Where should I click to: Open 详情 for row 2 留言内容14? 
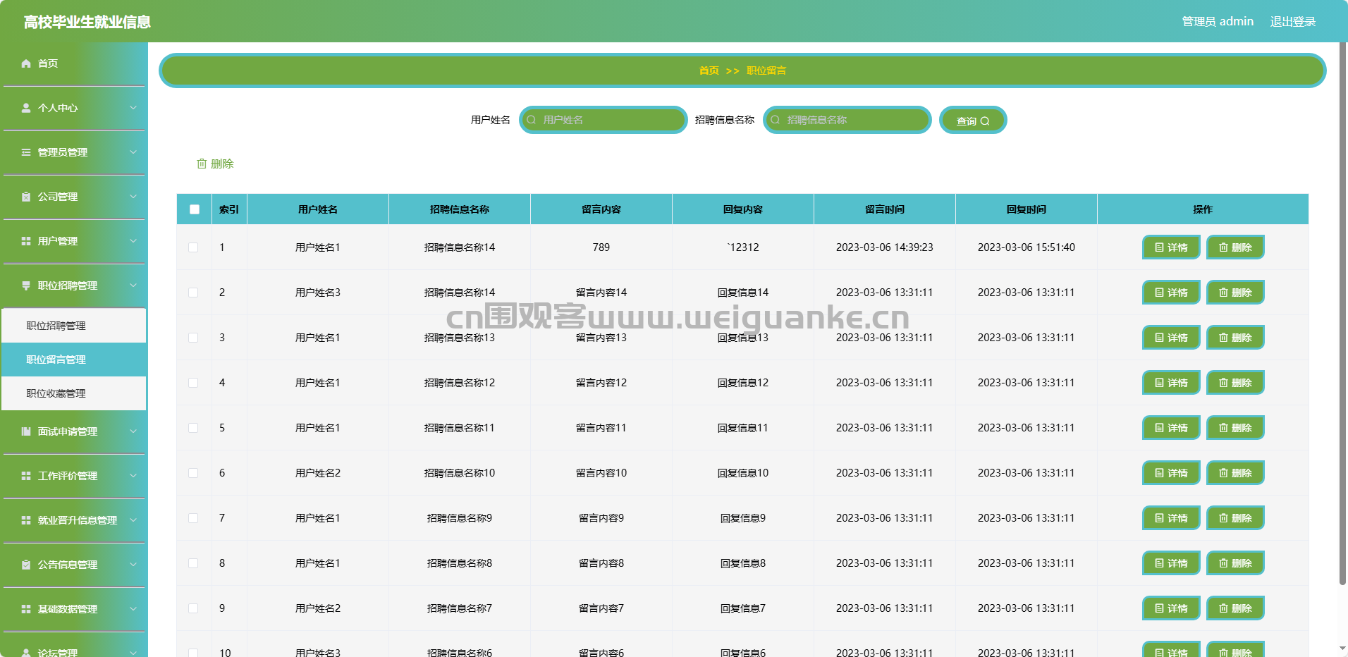click(1171, 293)
